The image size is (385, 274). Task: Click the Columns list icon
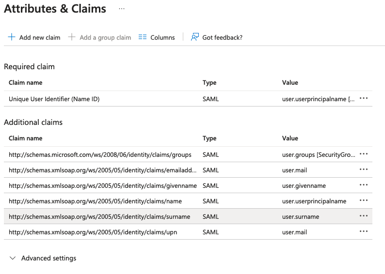coord(143,37)
